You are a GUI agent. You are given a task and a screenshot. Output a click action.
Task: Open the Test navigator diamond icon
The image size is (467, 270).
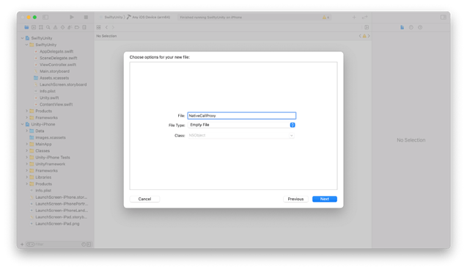62,27
